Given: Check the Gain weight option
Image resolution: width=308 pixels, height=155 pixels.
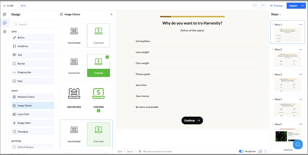Looking at the screenshot, I should 192,63.
